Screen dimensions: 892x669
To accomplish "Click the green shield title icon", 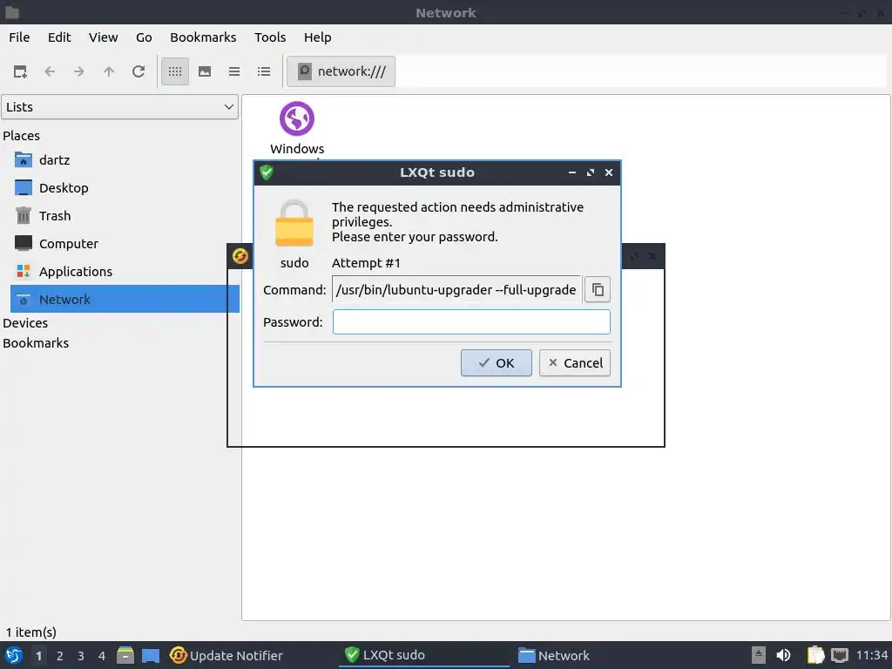I will click(x=267, y=172).
